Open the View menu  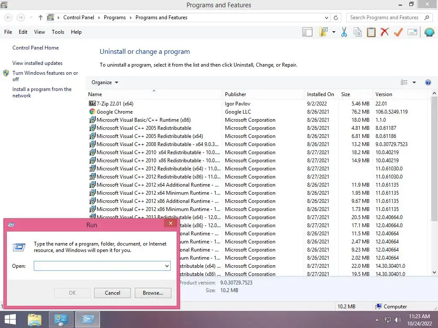click(39, 32)
